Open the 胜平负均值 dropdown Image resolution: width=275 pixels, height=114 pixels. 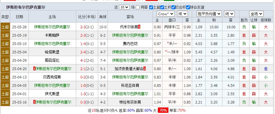[x=209, y=14]
